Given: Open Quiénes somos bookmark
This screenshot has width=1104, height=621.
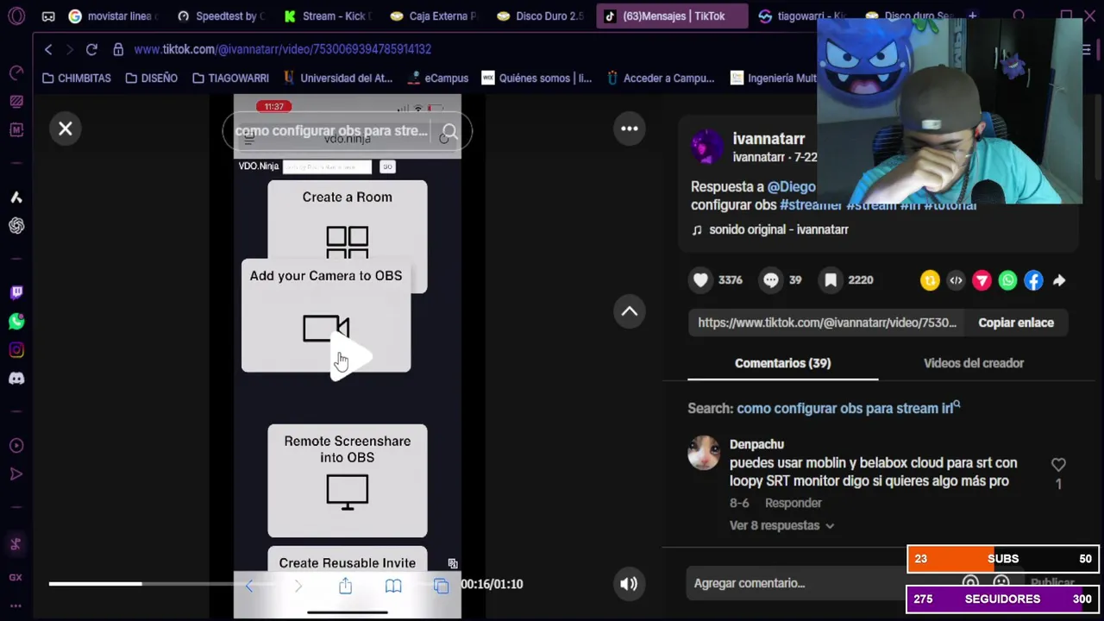Looking at the screenshot, I should pos(536,78).
